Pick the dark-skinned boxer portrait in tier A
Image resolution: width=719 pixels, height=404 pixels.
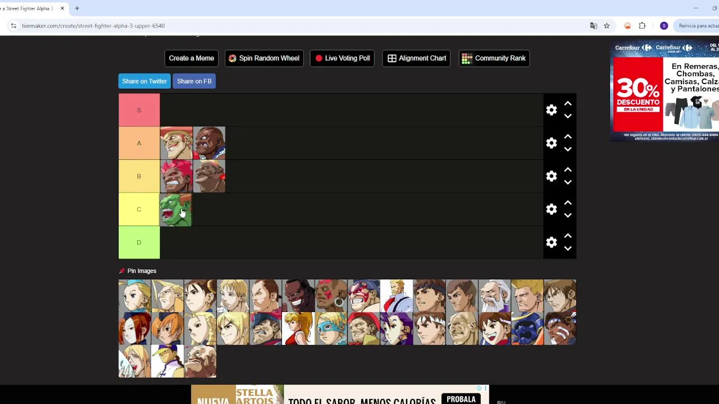click(x=209, y=143)
